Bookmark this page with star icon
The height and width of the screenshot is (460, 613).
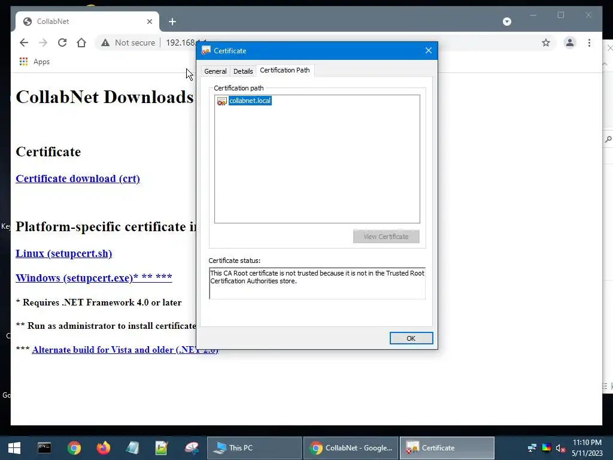click(546, 43)
